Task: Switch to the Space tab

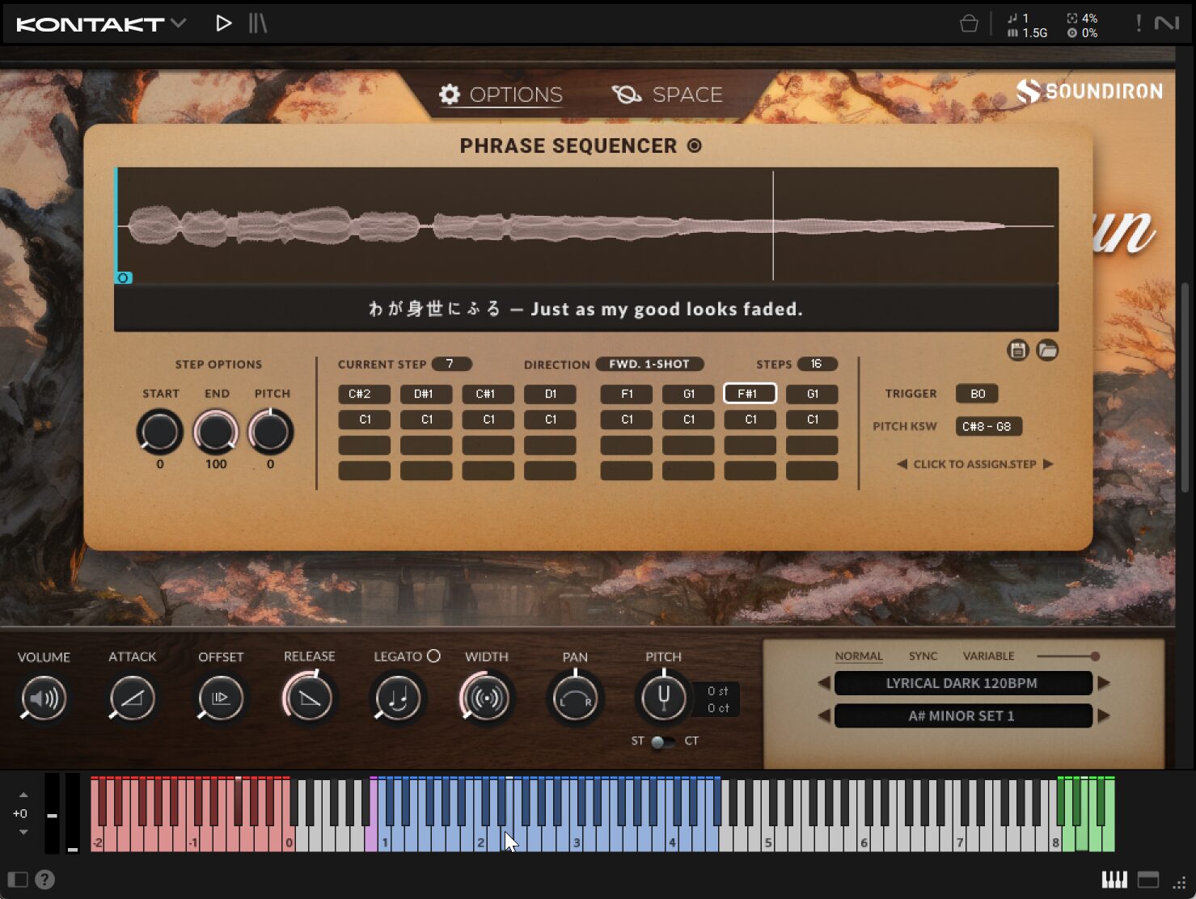Action: pos(668,95)
